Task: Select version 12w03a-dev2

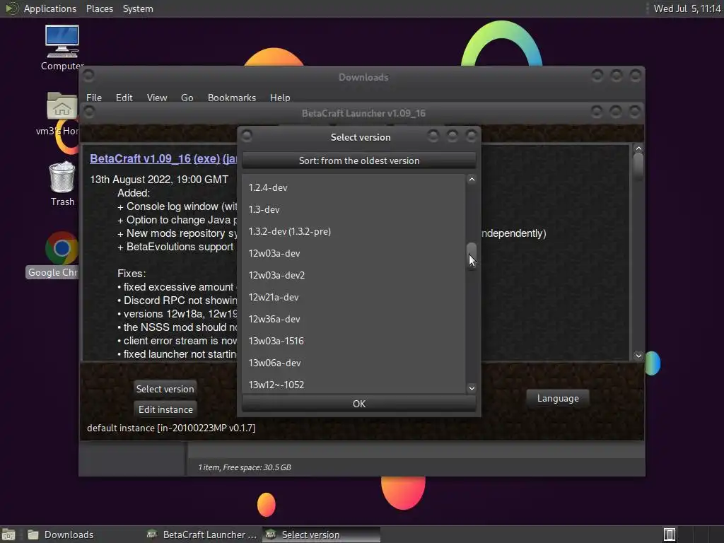Action: (354, 275)
